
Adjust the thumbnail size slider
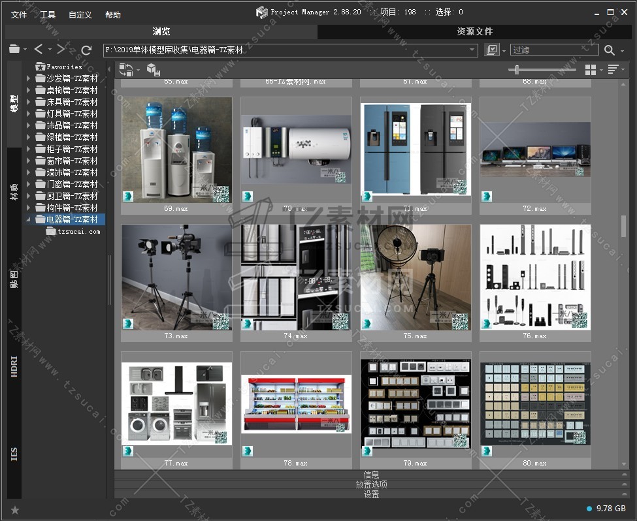[517, 70]
